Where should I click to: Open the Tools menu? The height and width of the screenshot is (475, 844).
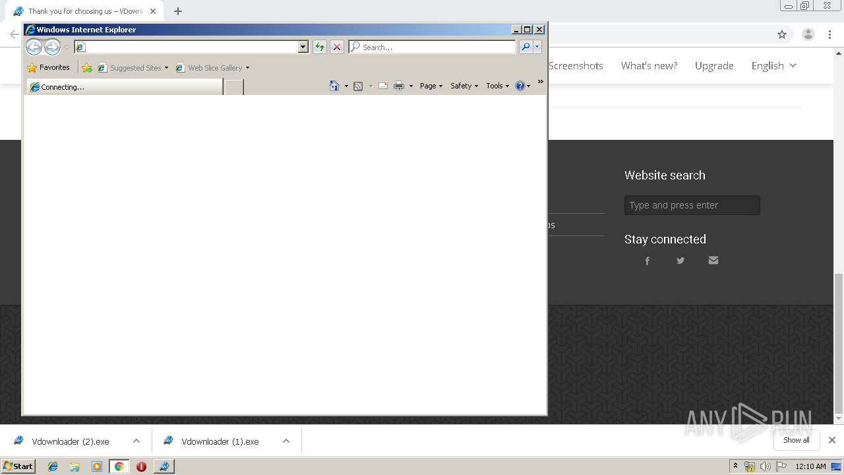click(497, 86)
